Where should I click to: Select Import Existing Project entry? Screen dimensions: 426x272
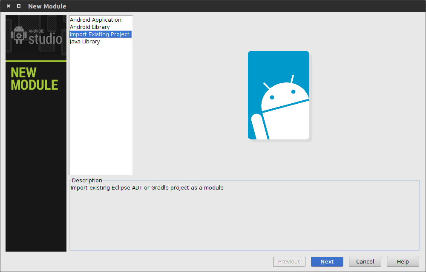coord(101,34)
